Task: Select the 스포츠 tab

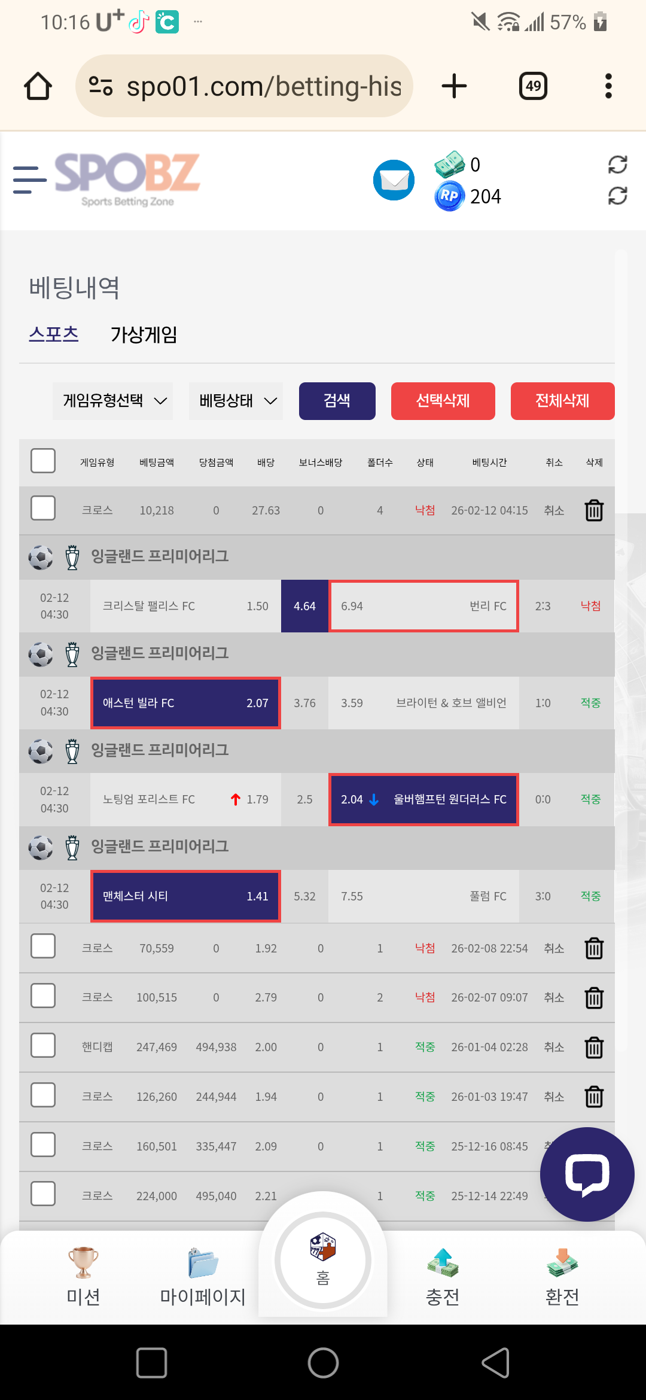Action: [x=54, y=334]
